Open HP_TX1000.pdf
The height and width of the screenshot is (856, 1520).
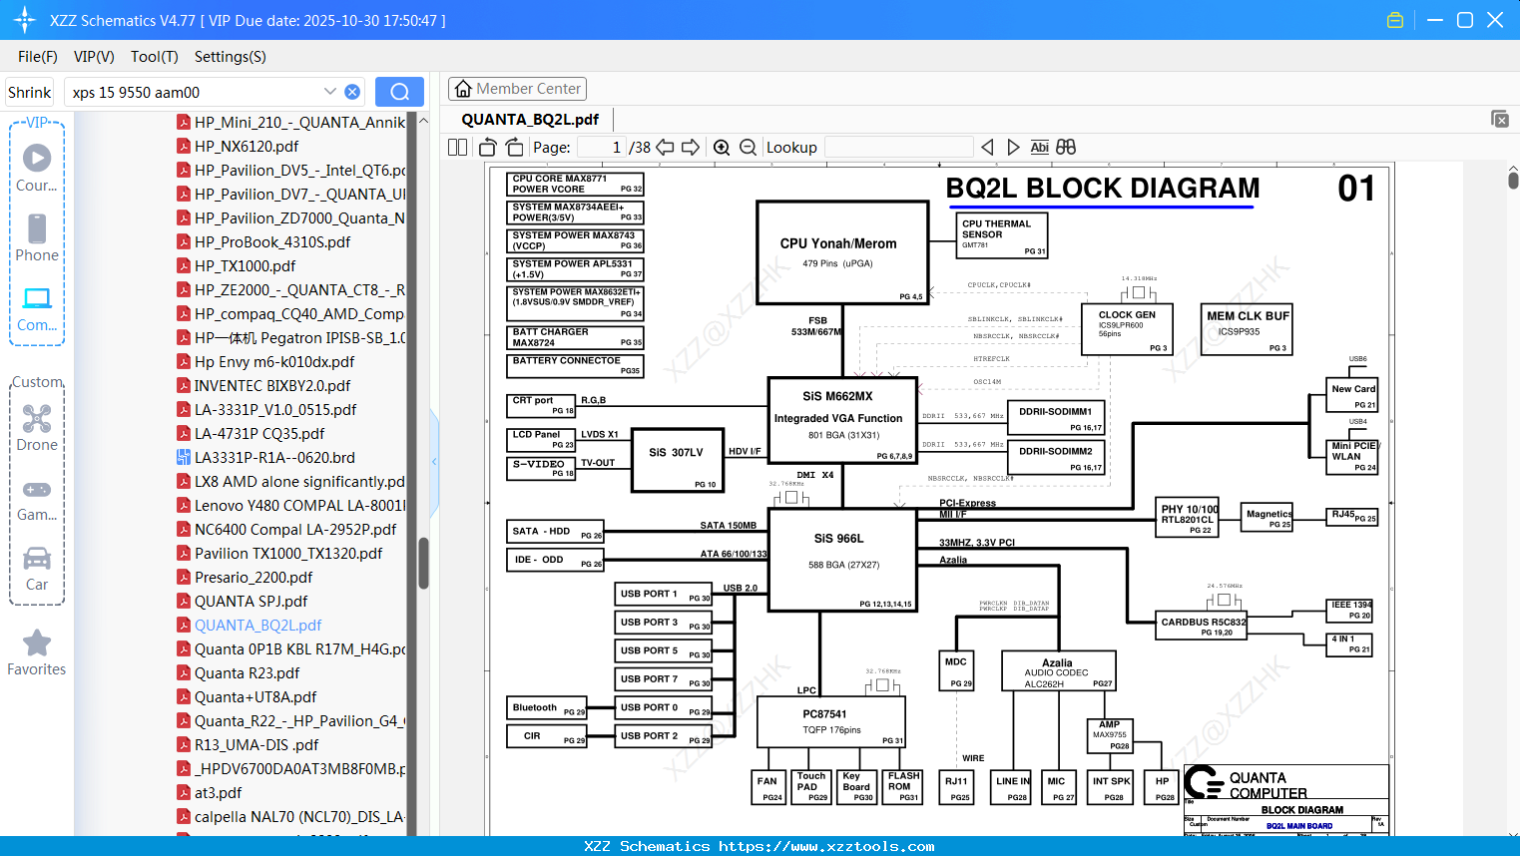tap(245, 265)
